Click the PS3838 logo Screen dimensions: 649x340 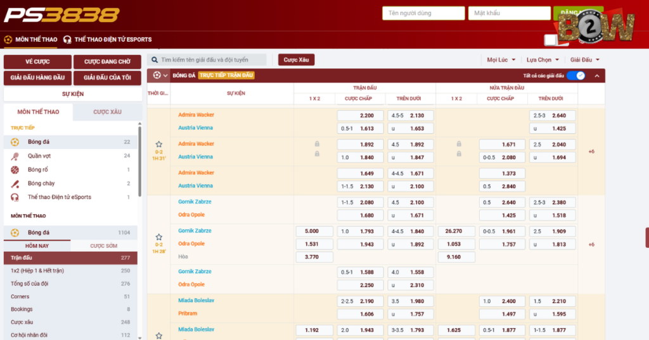61,15
